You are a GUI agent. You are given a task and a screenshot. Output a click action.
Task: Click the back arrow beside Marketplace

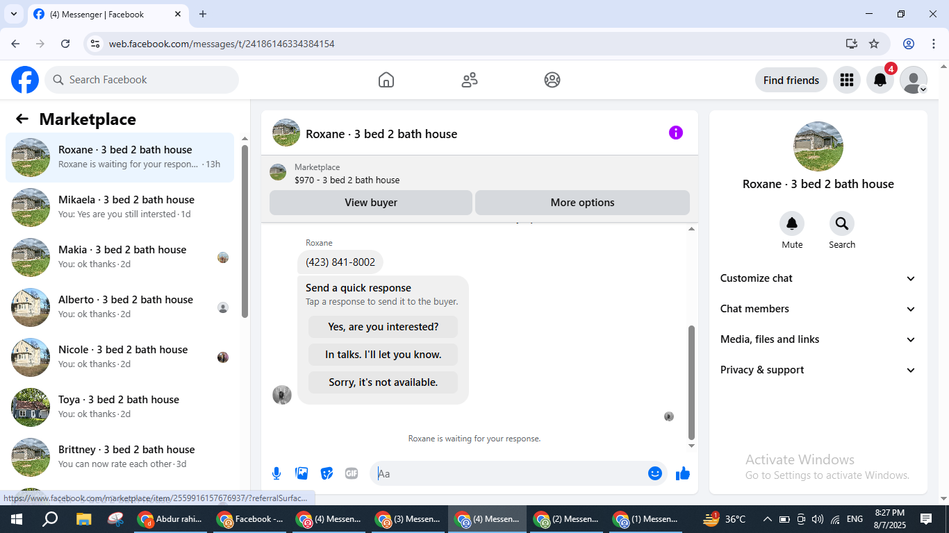point(22,119)
